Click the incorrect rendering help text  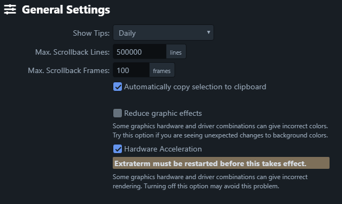210,181
